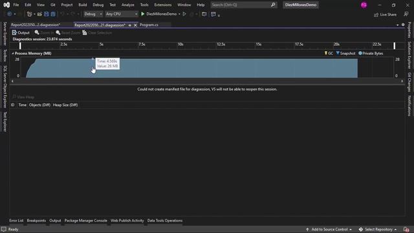This screenshot has height=233, width=414.
Task: Open the Debug menu
Action: [x=98, y=5]
